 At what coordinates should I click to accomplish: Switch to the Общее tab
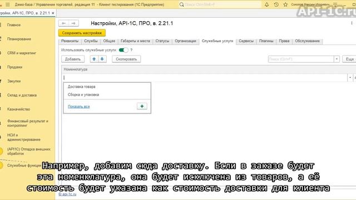[109, 41]
